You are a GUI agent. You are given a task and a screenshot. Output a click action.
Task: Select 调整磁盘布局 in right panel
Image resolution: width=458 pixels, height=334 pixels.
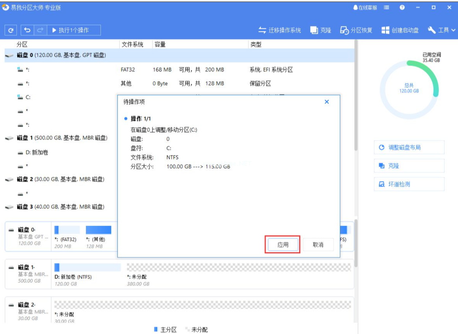(x=409, y=147)
